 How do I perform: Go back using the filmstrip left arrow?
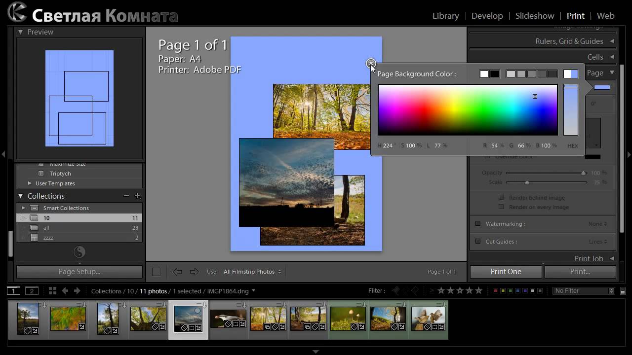tap(65, 291)
